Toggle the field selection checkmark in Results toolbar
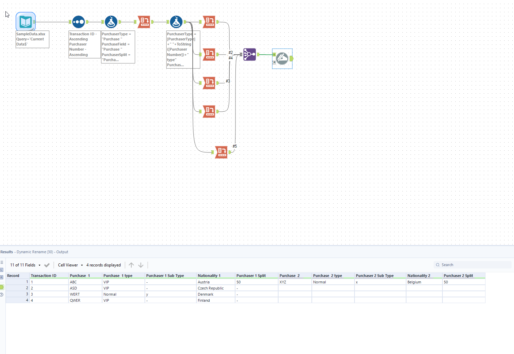This screenshot has height=354, width=514. coord(47,265)
